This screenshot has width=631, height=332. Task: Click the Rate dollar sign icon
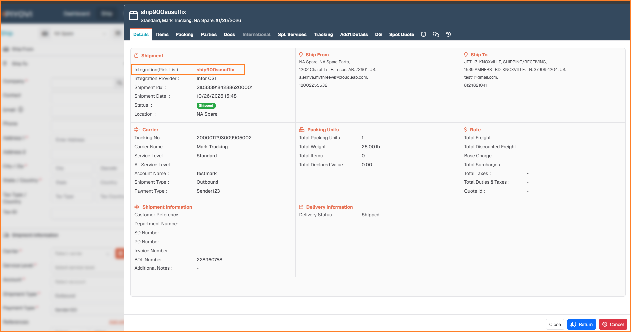click(x=466, y=130)
